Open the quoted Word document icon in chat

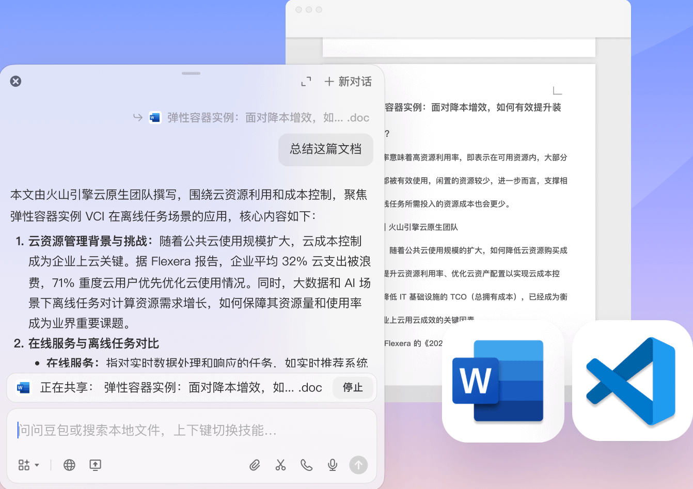tap(155, 118)
